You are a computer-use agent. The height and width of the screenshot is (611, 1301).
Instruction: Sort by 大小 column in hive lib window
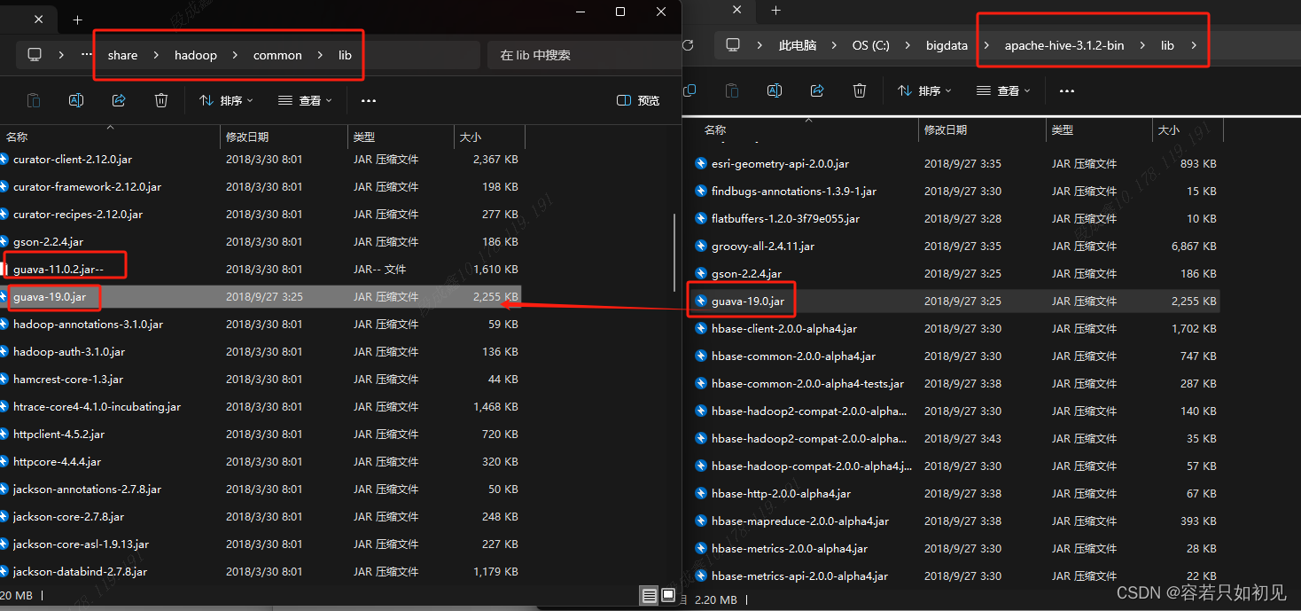tap(1188, 129)
